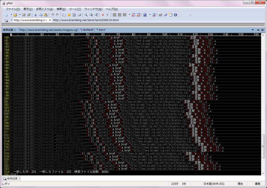Screen dimensions: 267x188
Task: Open the ツール(T) menu
Action: click(x=75, y=9)
